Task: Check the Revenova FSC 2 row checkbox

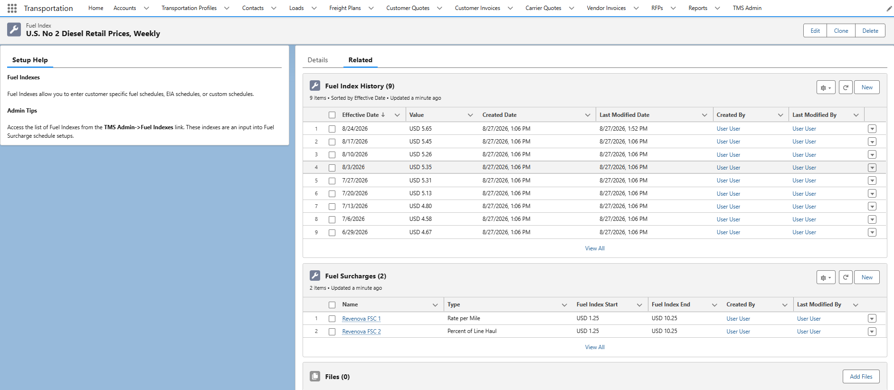Action: click(332, 332)
